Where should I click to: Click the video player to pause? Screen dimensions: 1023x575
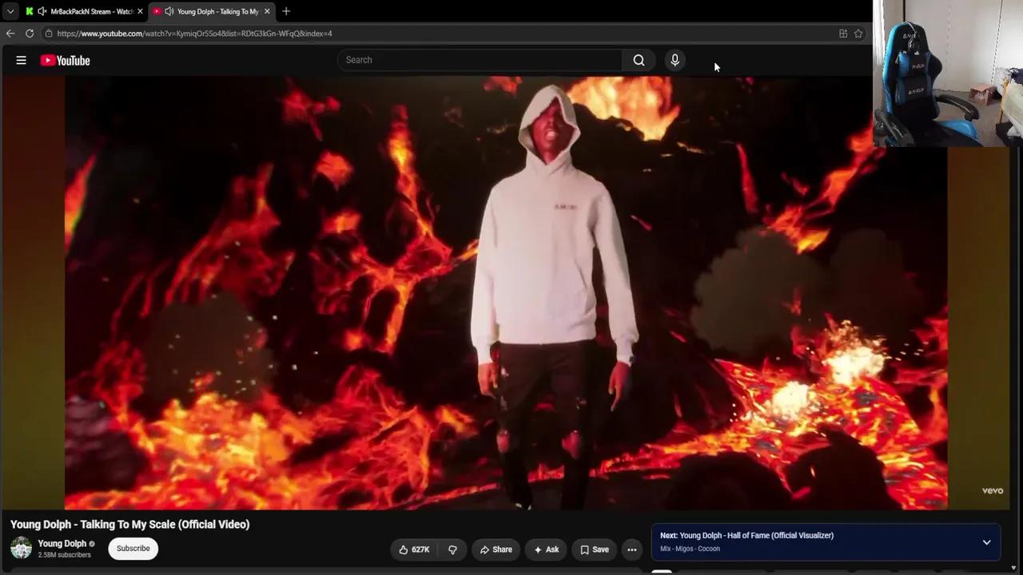pyautogui.click(x=506, y=293)
